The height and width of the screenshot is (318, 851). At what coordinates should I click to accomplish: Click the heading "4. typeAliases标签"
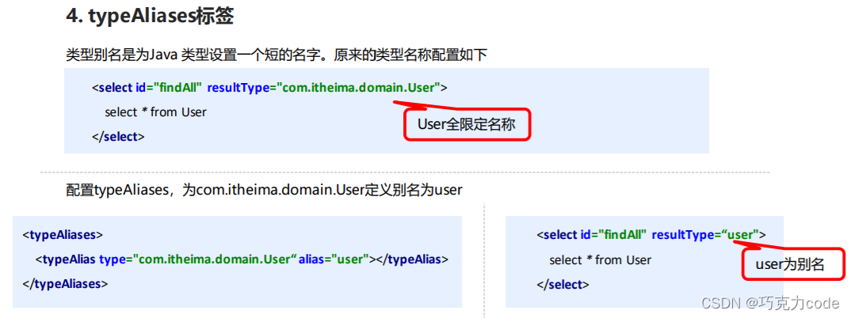pos(150,17)
